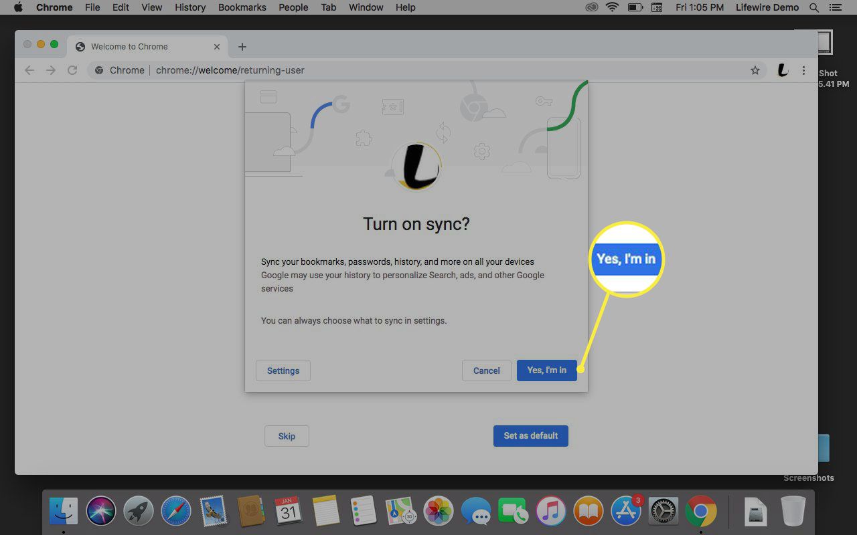Open Finder from the Dock
Screen dimensions: 857x535
tap(64, 512)
